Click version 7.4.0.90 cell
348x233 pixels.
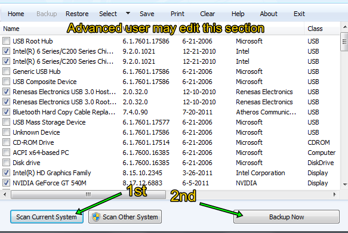(x=135, y=112)
